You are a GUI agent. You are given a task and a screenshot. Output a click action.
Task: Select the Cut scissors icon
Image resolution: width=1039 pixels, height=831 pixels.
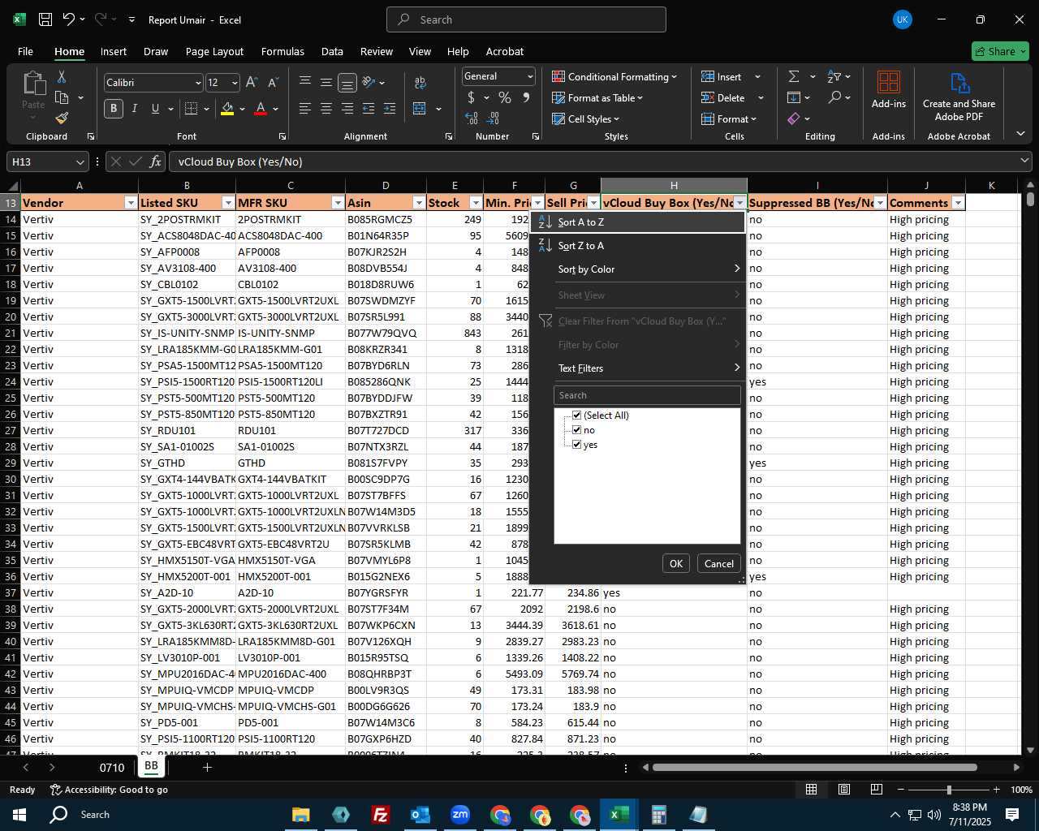[x=61, y=77]
